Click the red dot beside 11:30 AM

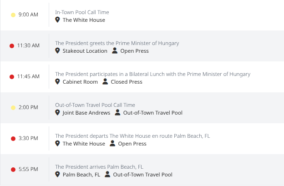pos(12,45)
